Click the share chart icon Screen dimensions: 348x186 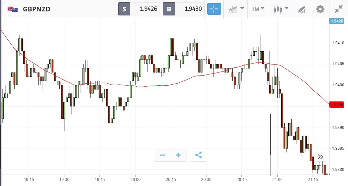click(198, 155)
